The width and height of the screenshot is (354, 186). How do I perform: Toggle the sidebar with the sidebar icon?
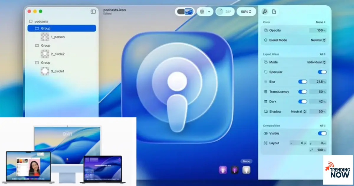pyautogui.click(x=93, y=12)
